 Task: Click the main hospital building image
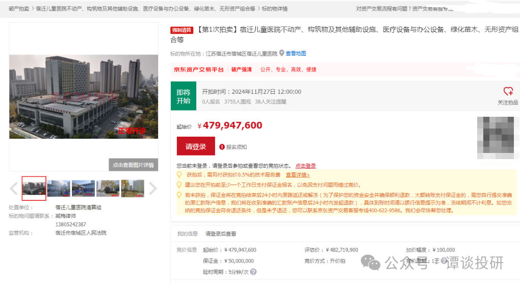84,96
